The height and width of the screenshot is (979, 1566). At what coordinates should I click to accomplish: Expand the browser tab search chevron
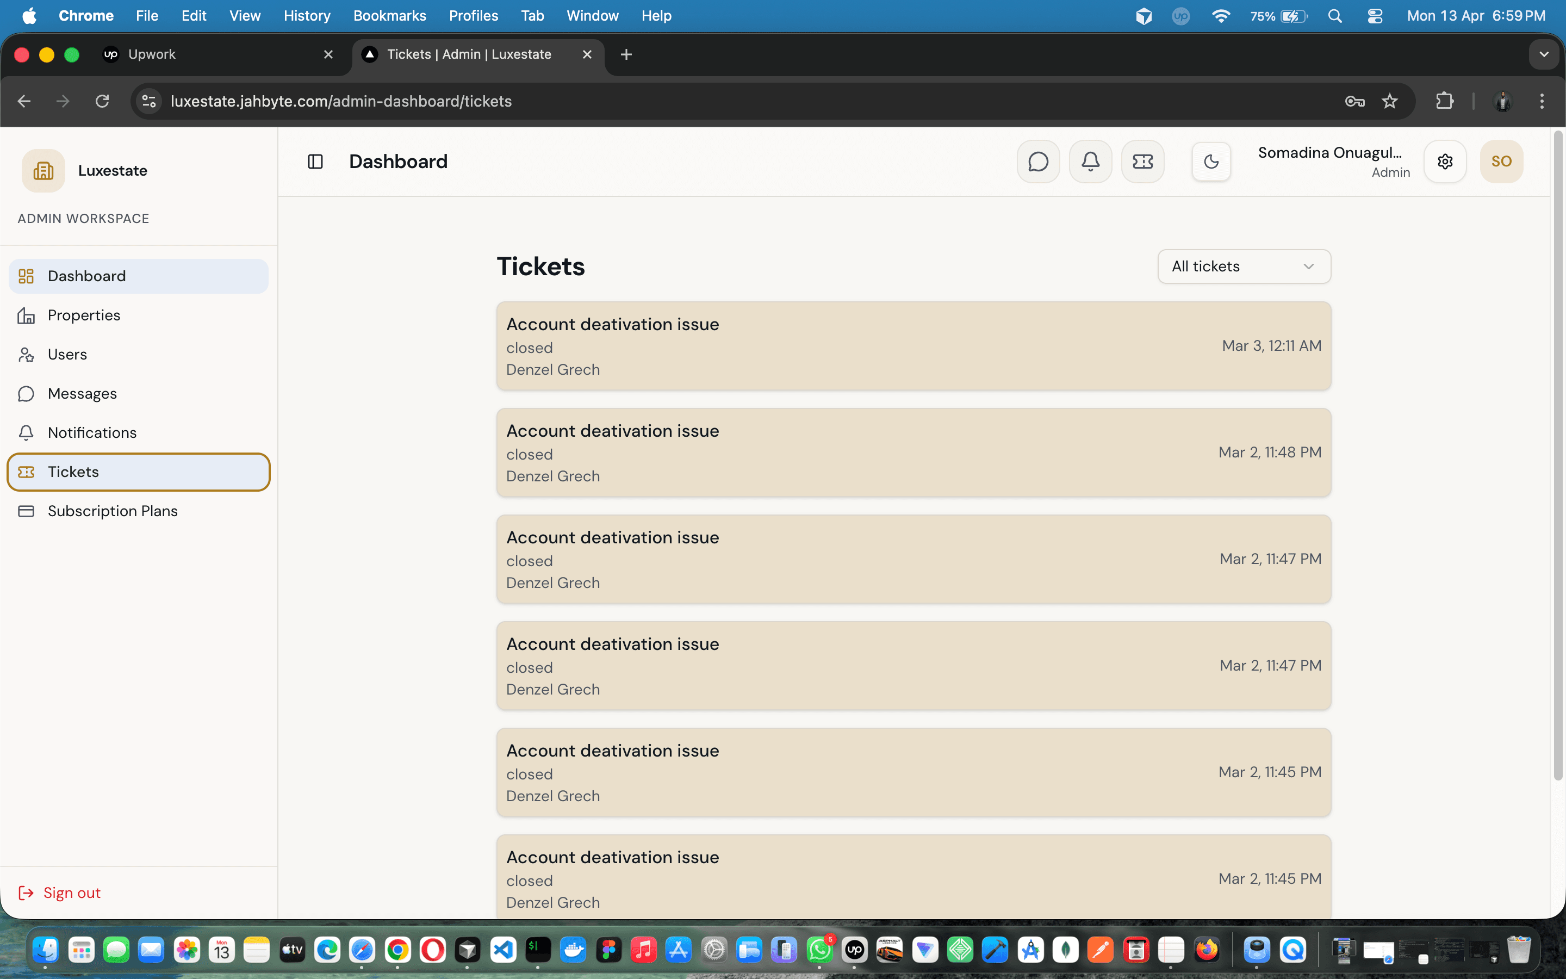point(1544,54)
